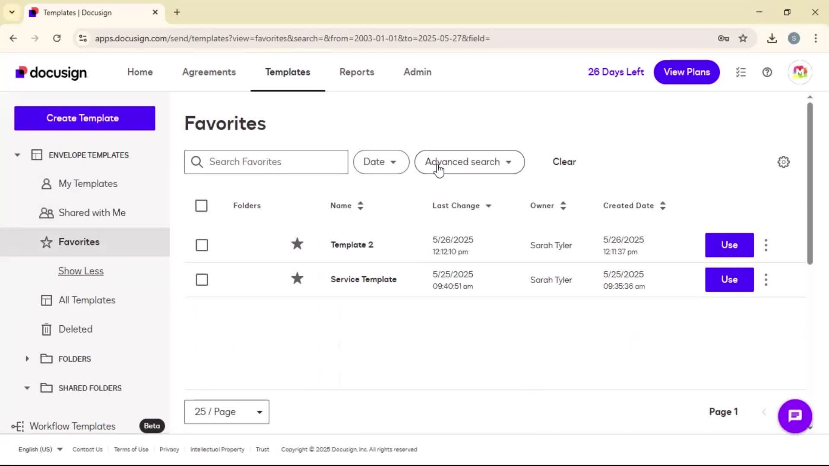Go to the Reports tab
The height and width of the screenshot is (466, 829).
[357, 72]
